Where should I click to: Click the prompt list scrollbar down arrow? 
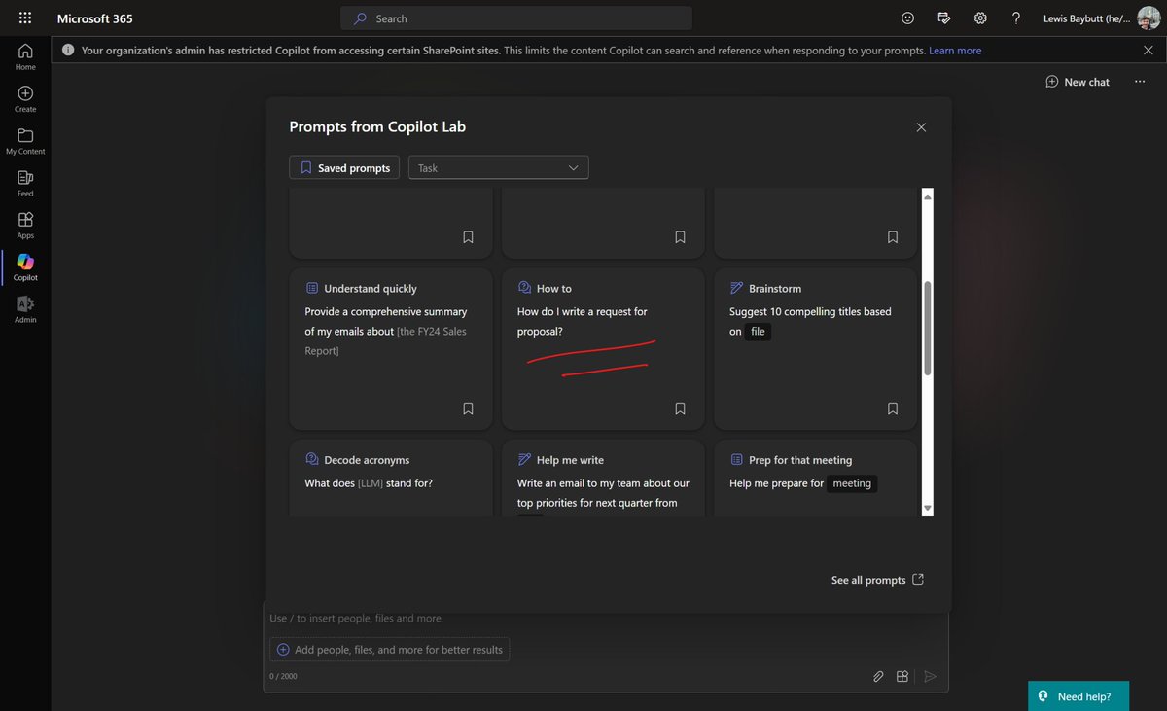click(927, 508)
